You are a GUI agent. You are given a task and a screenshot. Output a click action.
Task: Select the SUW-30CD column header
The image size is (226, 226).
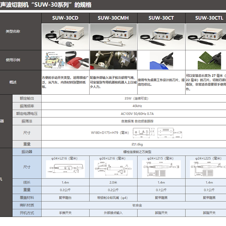click(65, 18)
